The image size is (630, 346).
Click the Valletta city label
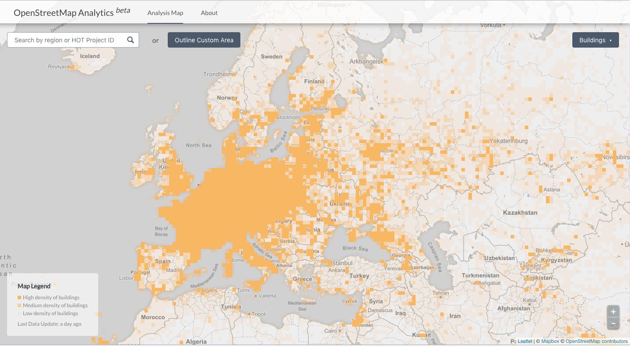click(x=267, y=296)
